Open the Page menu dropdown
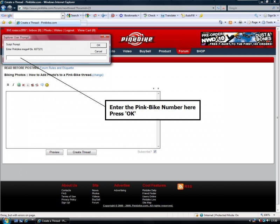The width and height of the screenshot is (280, 224). click(x=254, y=22)
